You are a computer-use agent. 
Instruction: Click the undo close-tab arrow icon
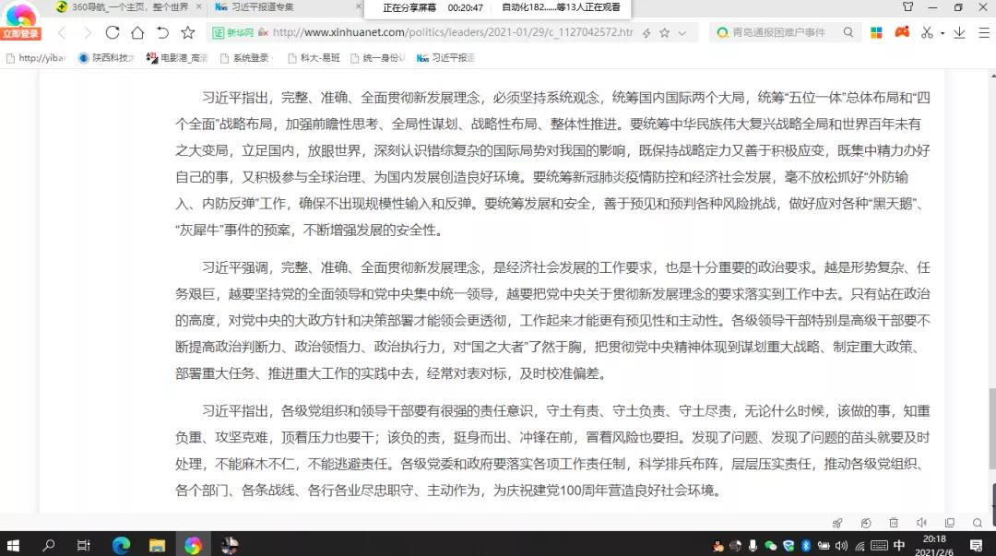[x=162, y=32]
